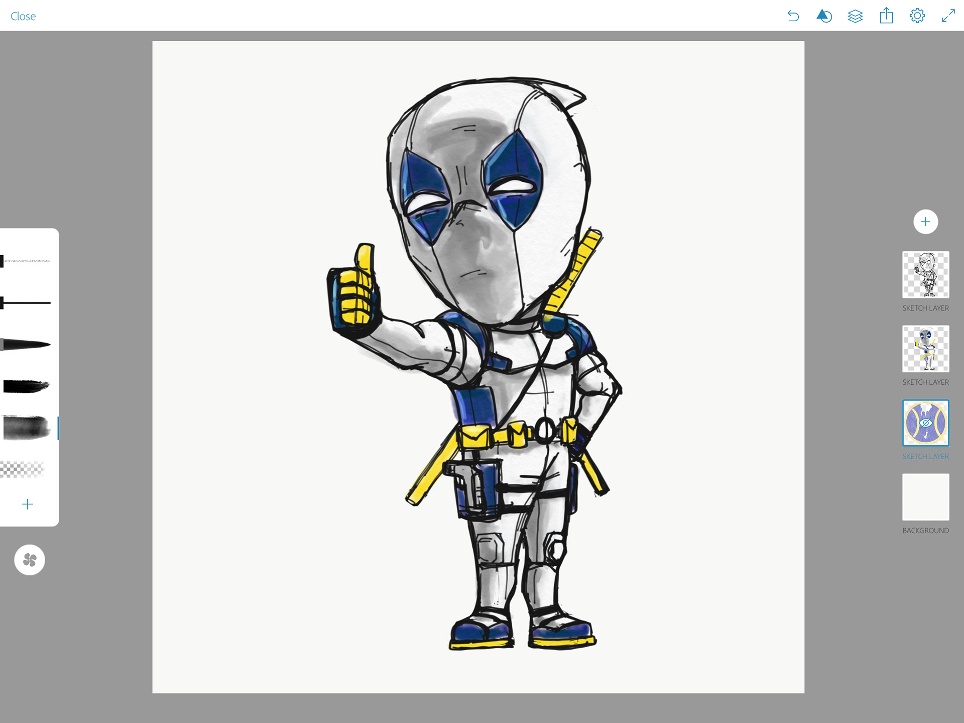Select the soft watercolor brush

(x=27, y=428)
